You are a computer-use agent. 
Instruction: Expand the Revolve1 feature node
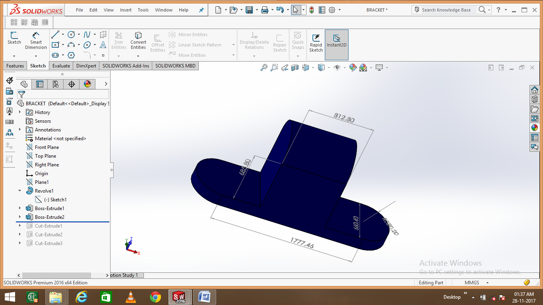click(19, 191)
